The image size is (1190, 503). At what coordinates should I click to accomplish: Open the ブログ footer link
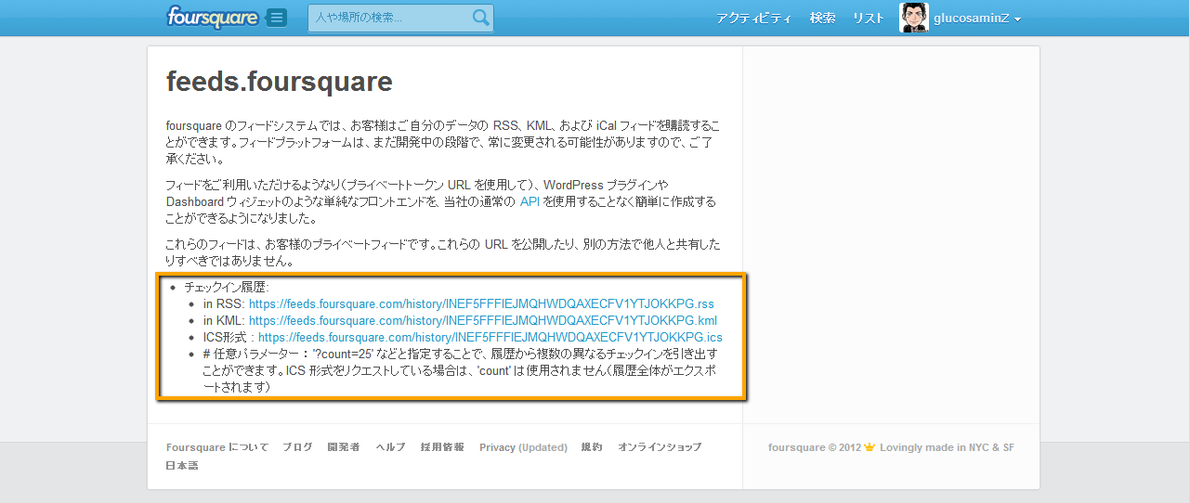pos(297,447)
